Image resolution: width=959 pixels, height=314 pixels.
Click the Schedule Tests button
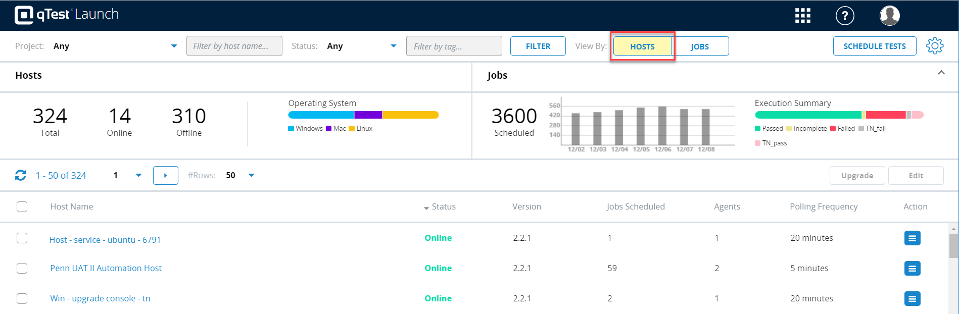874,46
